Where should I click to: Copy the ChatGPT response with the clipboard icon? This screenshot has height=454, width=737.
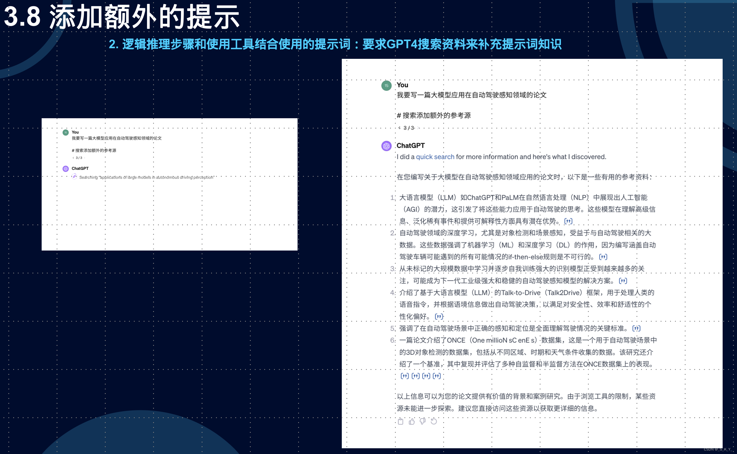400,421
